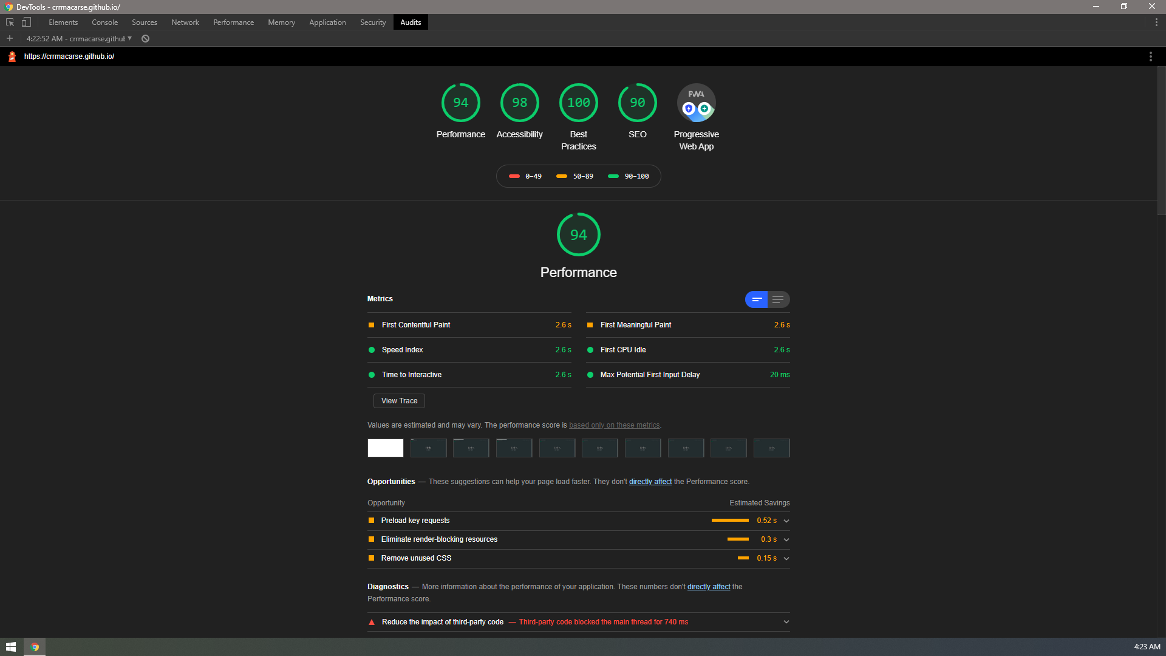Click the first white filmstrip thumbnail

pos(386,448)
